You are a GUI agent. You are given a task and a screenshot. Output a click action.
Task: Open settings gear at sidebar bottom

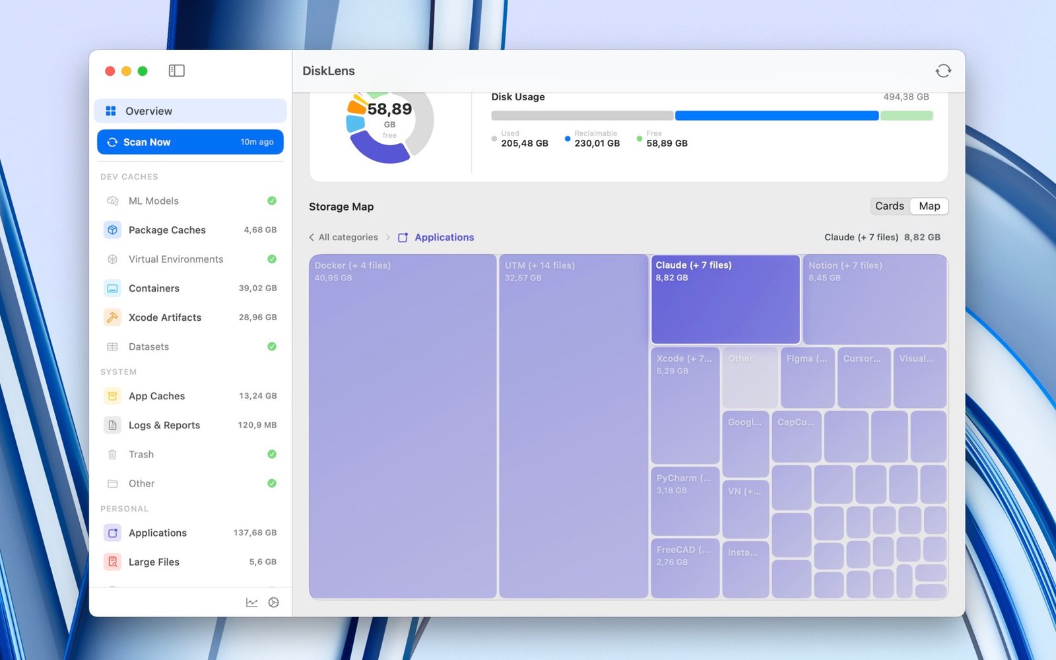[273, 603]
